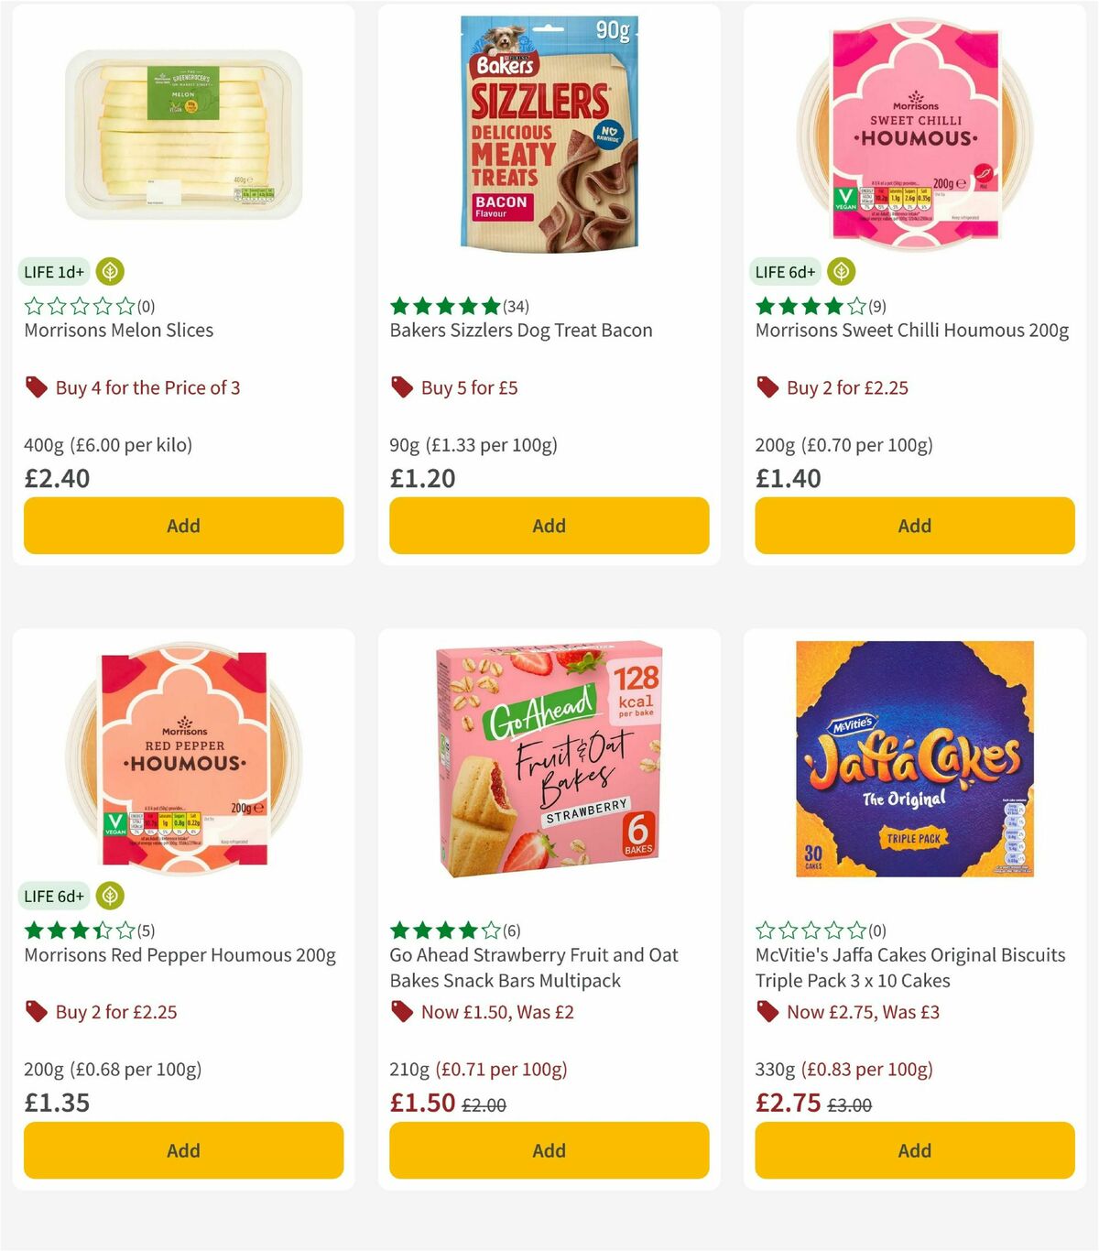Open the Bakers Sizzlers Dog Treat Bacon product page
Image resolution: width=1099 pixels, height=1251 pixels.
pyautogui.click(x=519, y=330)
